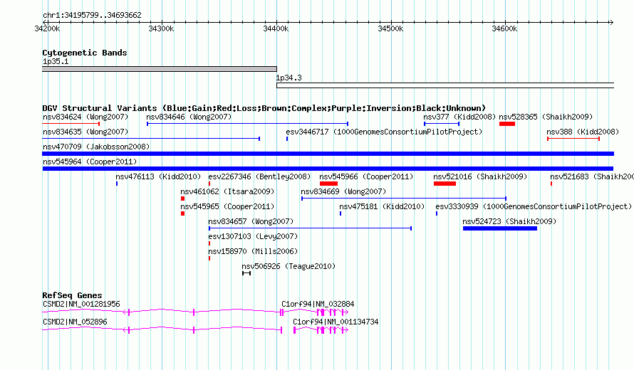Open nsv545965 (Cooper2011) variant label
This screenshot has width=634, height=370.
pyautogui.click(x=227, y=206)
